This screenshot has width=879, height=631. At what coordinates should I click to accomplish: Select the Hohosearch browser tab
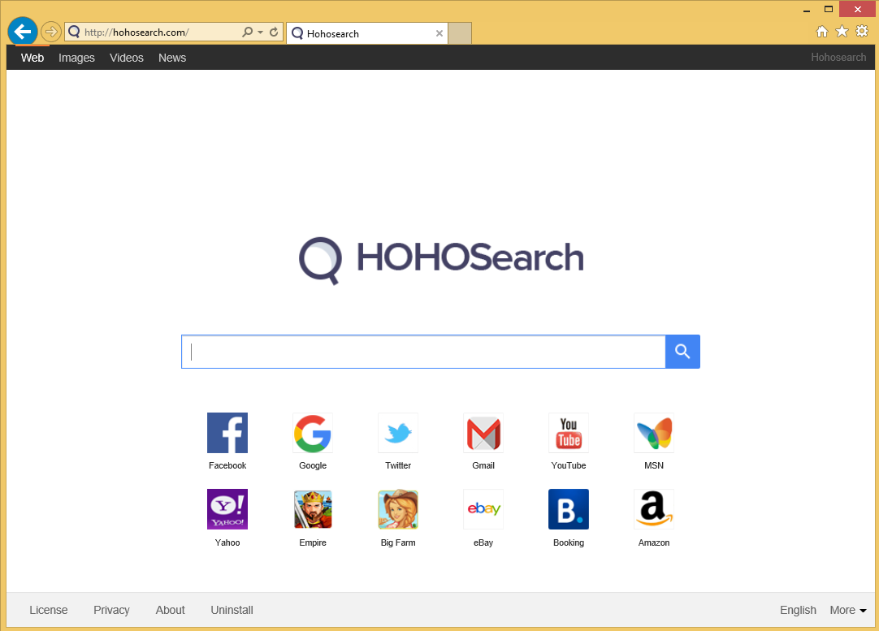[367, 33]
